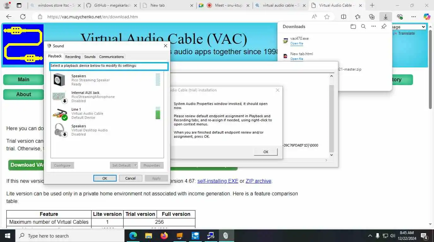The image size is (434, 242).
Task: Click the address bar URL field
Action: tap(177, 17)
